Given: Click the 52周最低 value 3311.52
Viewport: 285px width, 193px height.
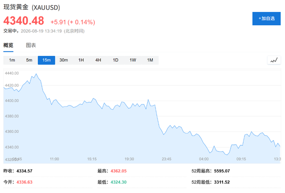Looking at the screenshot, I should coord(222,182).
